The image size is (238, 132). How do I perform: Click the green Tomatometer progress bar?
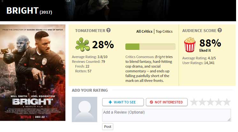point(150,47)
